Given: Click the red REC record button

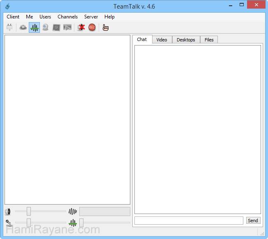Looking at the screenshot, I should 92,27.
